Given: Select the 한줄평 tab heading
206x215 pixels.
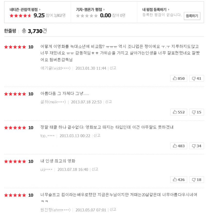Looking at the screenshot, I should point(10,31).
